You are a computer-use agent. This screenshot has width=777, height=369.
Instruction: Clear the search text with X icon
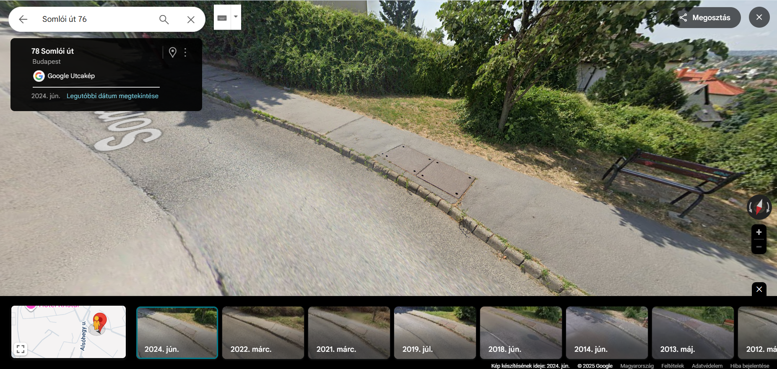click(191, 19)
